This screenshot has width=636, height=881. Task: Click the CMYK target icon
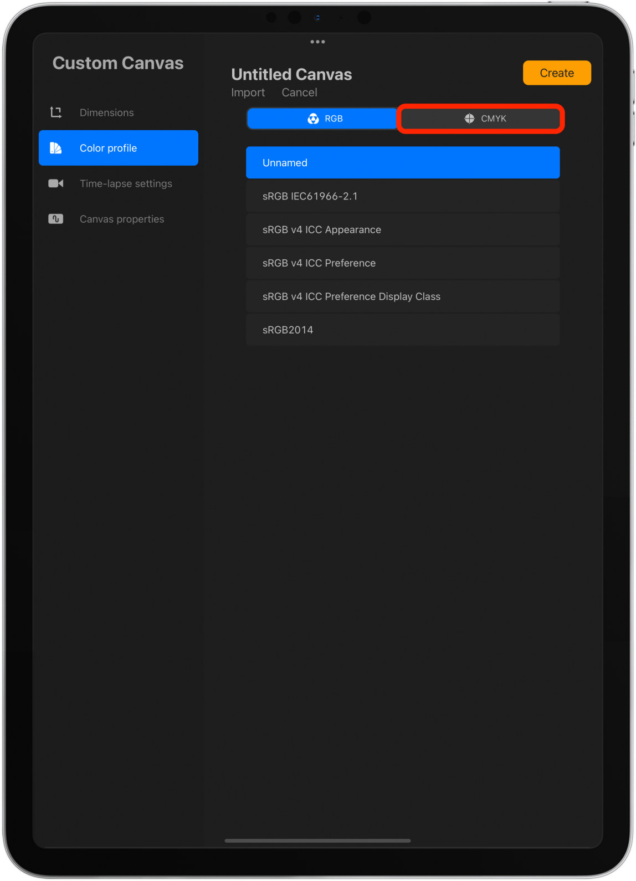click(469, 119)
